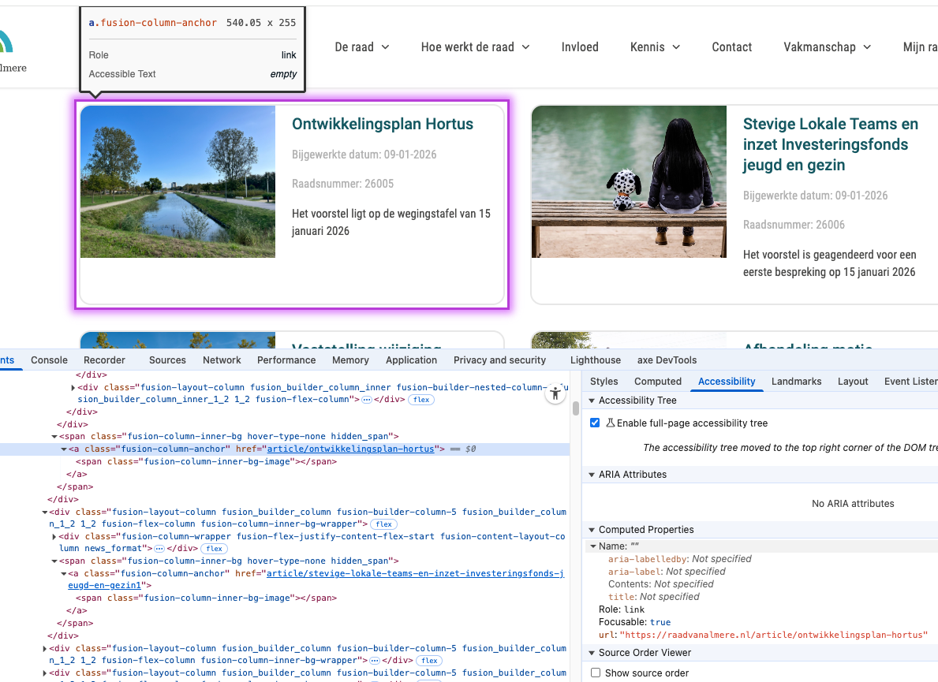This screenshot has height=682, width=938.
Task: Click the accessibility inspect person icon overlay
Action: tap(555, 393)
